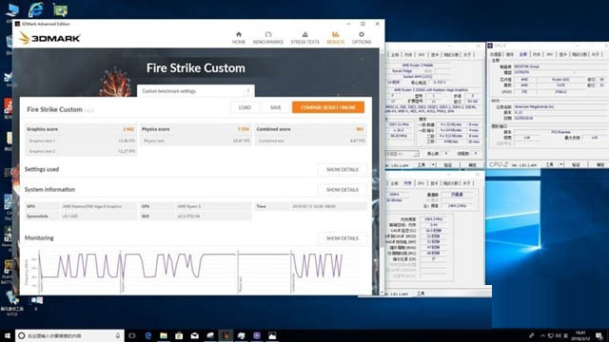Launch Microsoft Edge from the taskbar
Image resolution: width=609 pixels, height=342 pixels.
tap(148, 335)
